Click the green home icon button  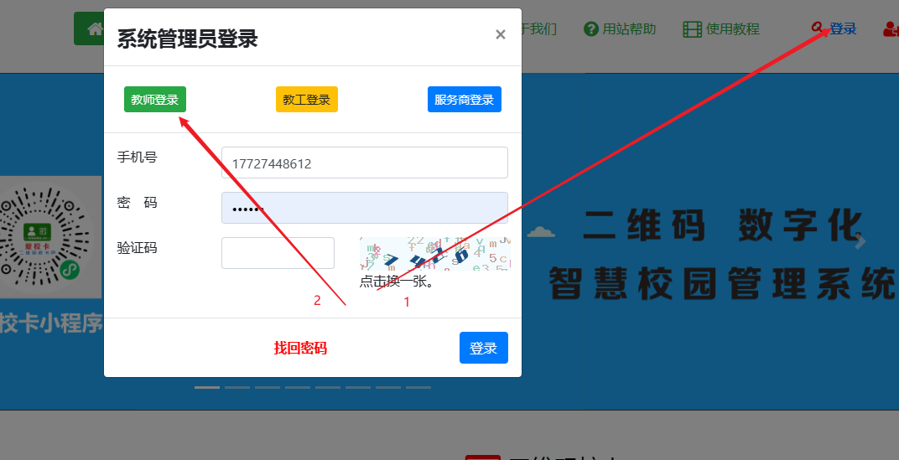pos(89,28)
